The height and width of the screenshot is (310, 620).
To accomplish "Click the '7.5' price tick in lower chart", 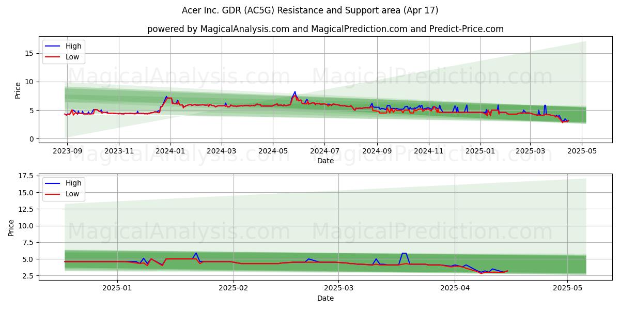I will pyautogui.click(x=28, y=243).
